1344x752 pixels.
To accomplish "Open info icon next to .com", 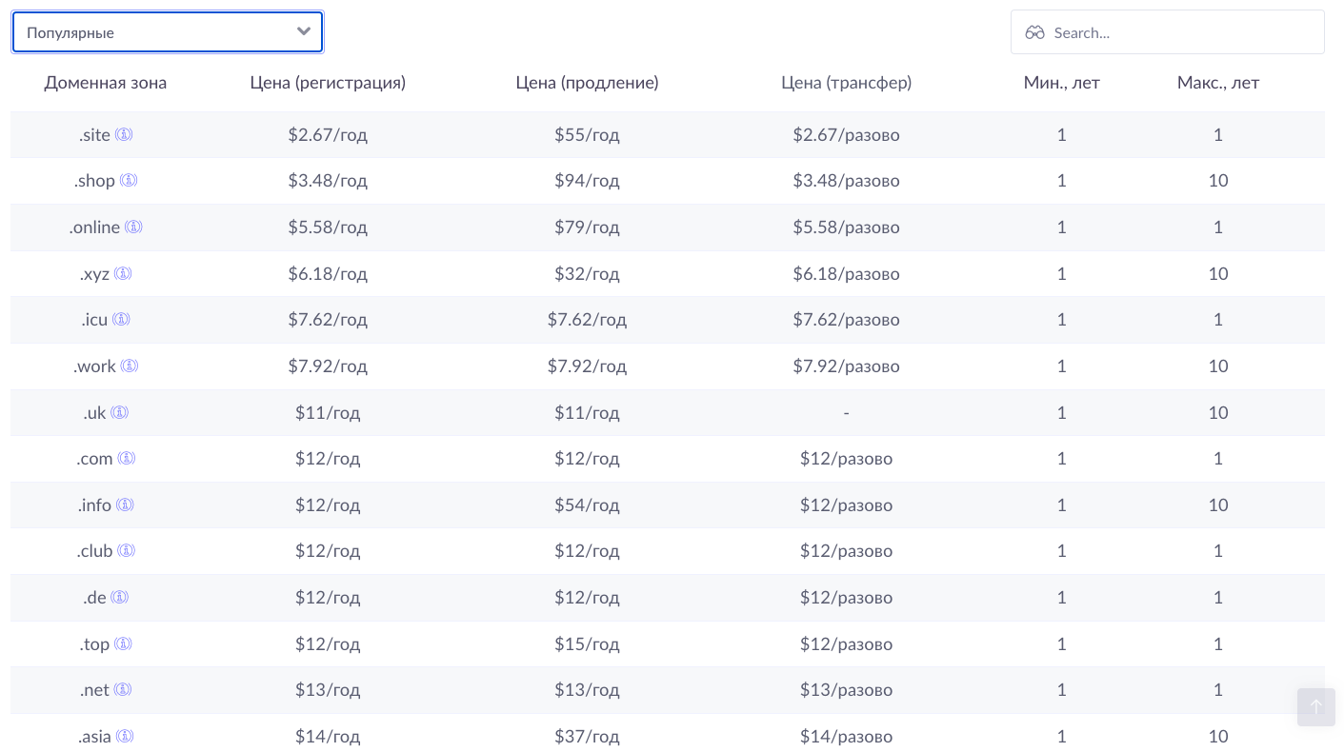I will pyautogui.click(x=127, y=458).
